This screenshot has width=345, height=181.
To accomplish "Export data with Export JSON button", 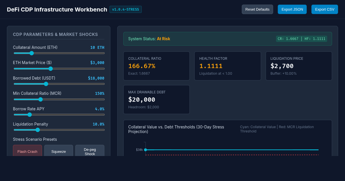I will click(x=292, y=9).
